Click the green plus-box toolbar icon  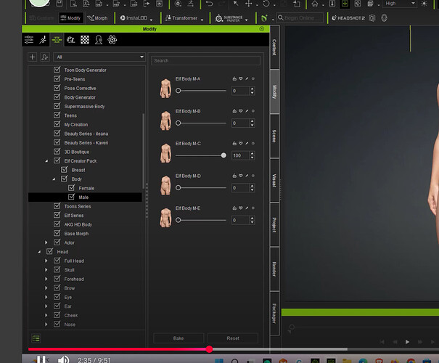(x=345, y=4)
